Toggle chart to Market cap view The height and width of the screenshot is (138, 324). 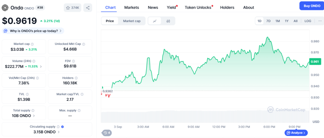click(x=132, y=21)
